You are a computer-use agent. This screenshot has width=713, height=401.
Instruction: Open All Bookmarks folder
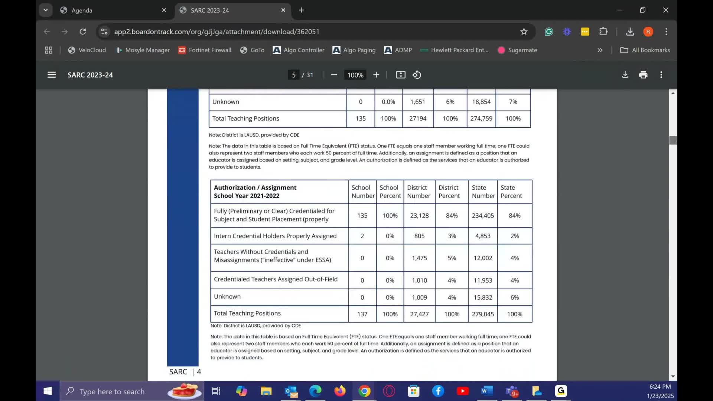645,50
